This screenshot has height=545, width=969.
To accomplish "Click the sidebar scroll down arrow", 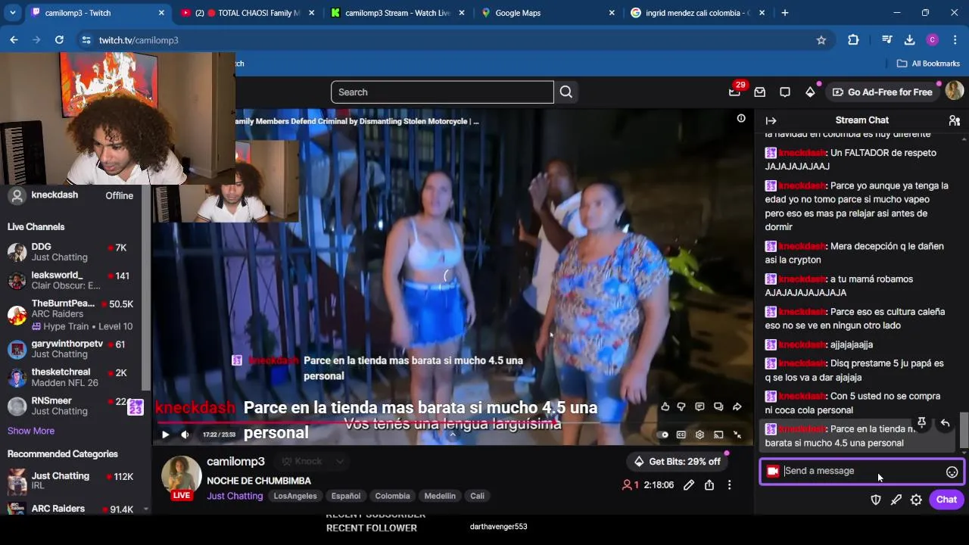I will point(146,509).
